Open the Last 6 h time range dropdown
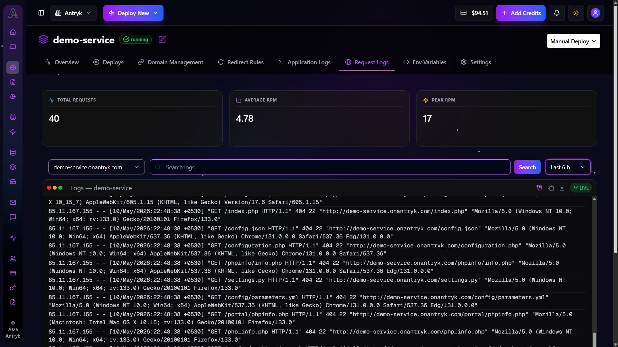Screen dimensions: 618x347 [568, 167]
